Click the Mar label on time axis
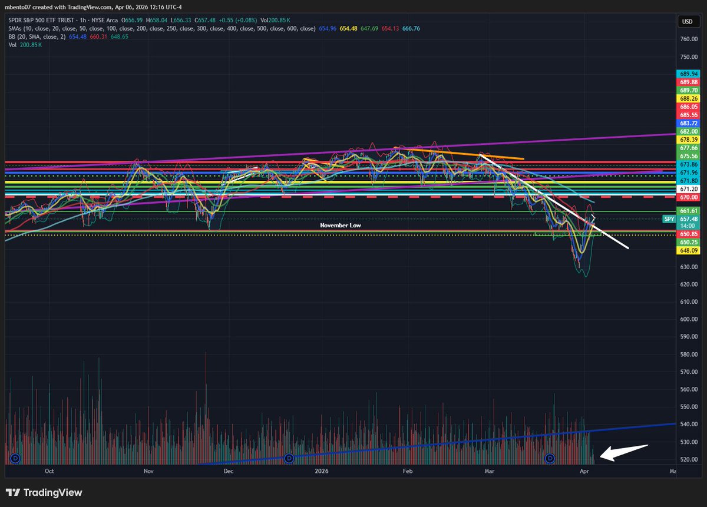Image resolution: width=707 pixels, height=507 pixels. 488,471
